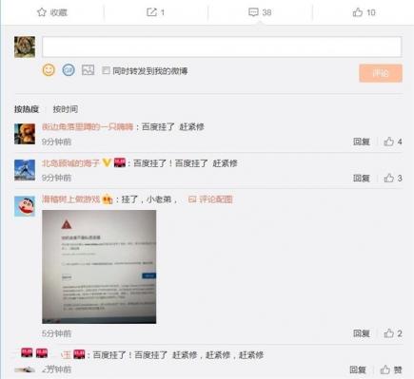The width and height of the screenshot is (414, 379).
Task: Click the yellow V verified badge
Action: point(107,163)
